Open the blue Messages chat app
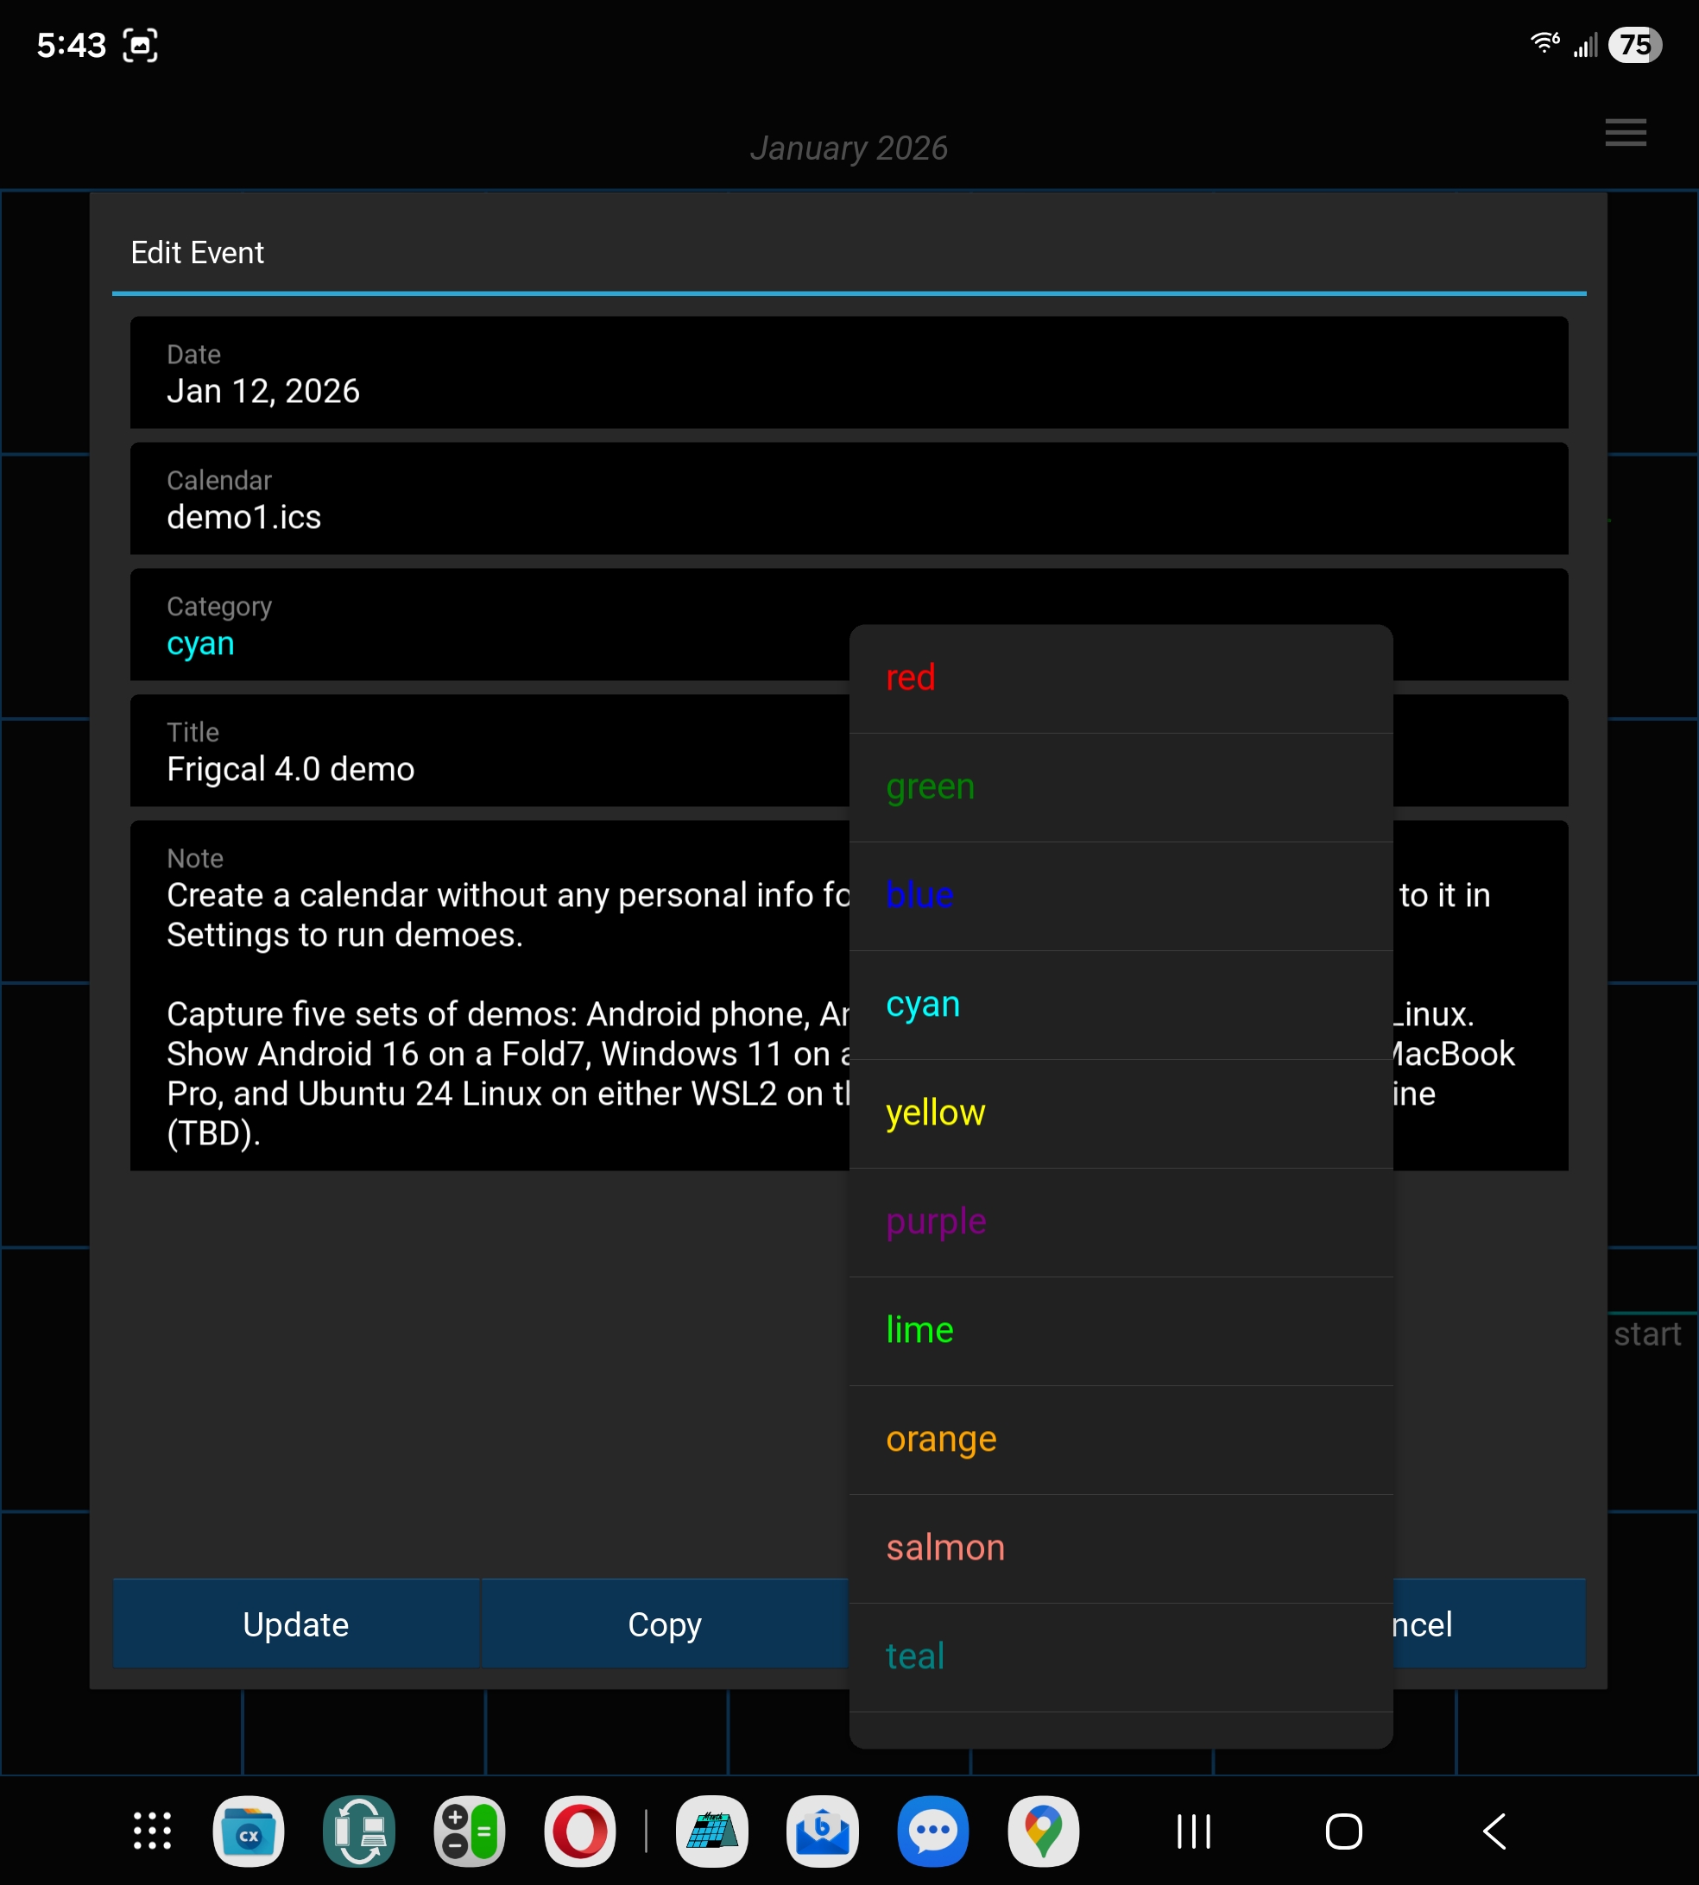 point(932,1831)
